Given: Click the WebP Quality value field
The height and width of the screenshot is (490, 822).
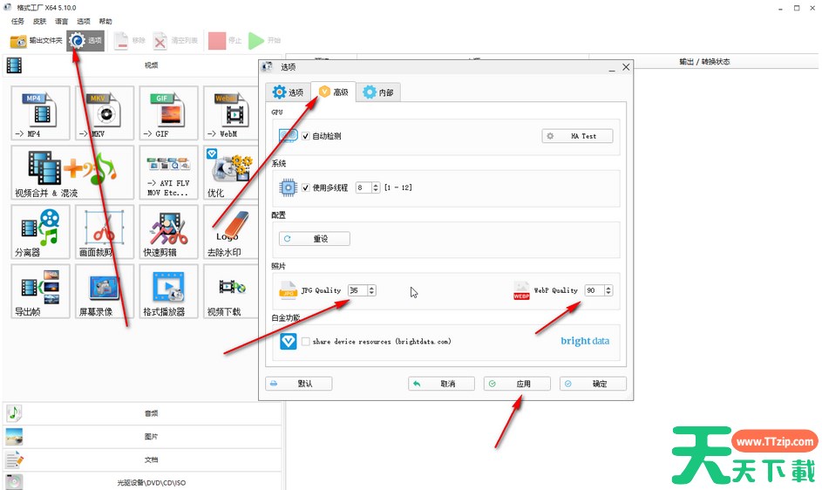Looking at the screenshot, I should coord(595,290).
